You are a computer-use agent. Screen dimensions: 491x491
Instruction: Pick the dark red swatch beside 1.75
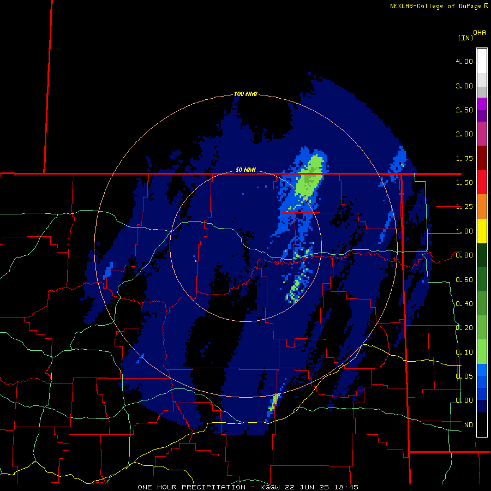point(482,158)
